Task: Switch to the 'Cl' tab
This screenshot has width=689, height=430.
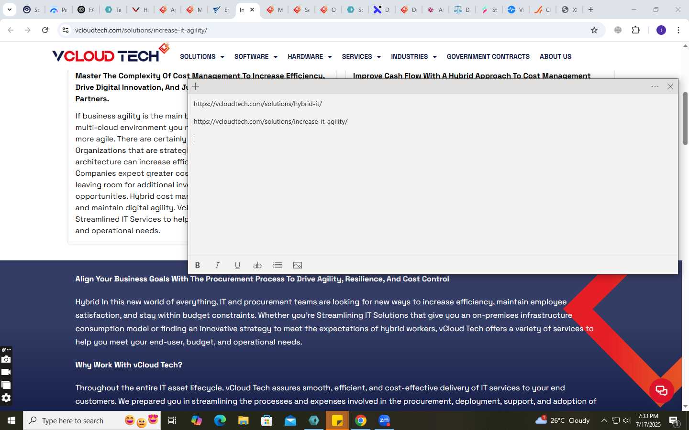Action: pos(543,10)
